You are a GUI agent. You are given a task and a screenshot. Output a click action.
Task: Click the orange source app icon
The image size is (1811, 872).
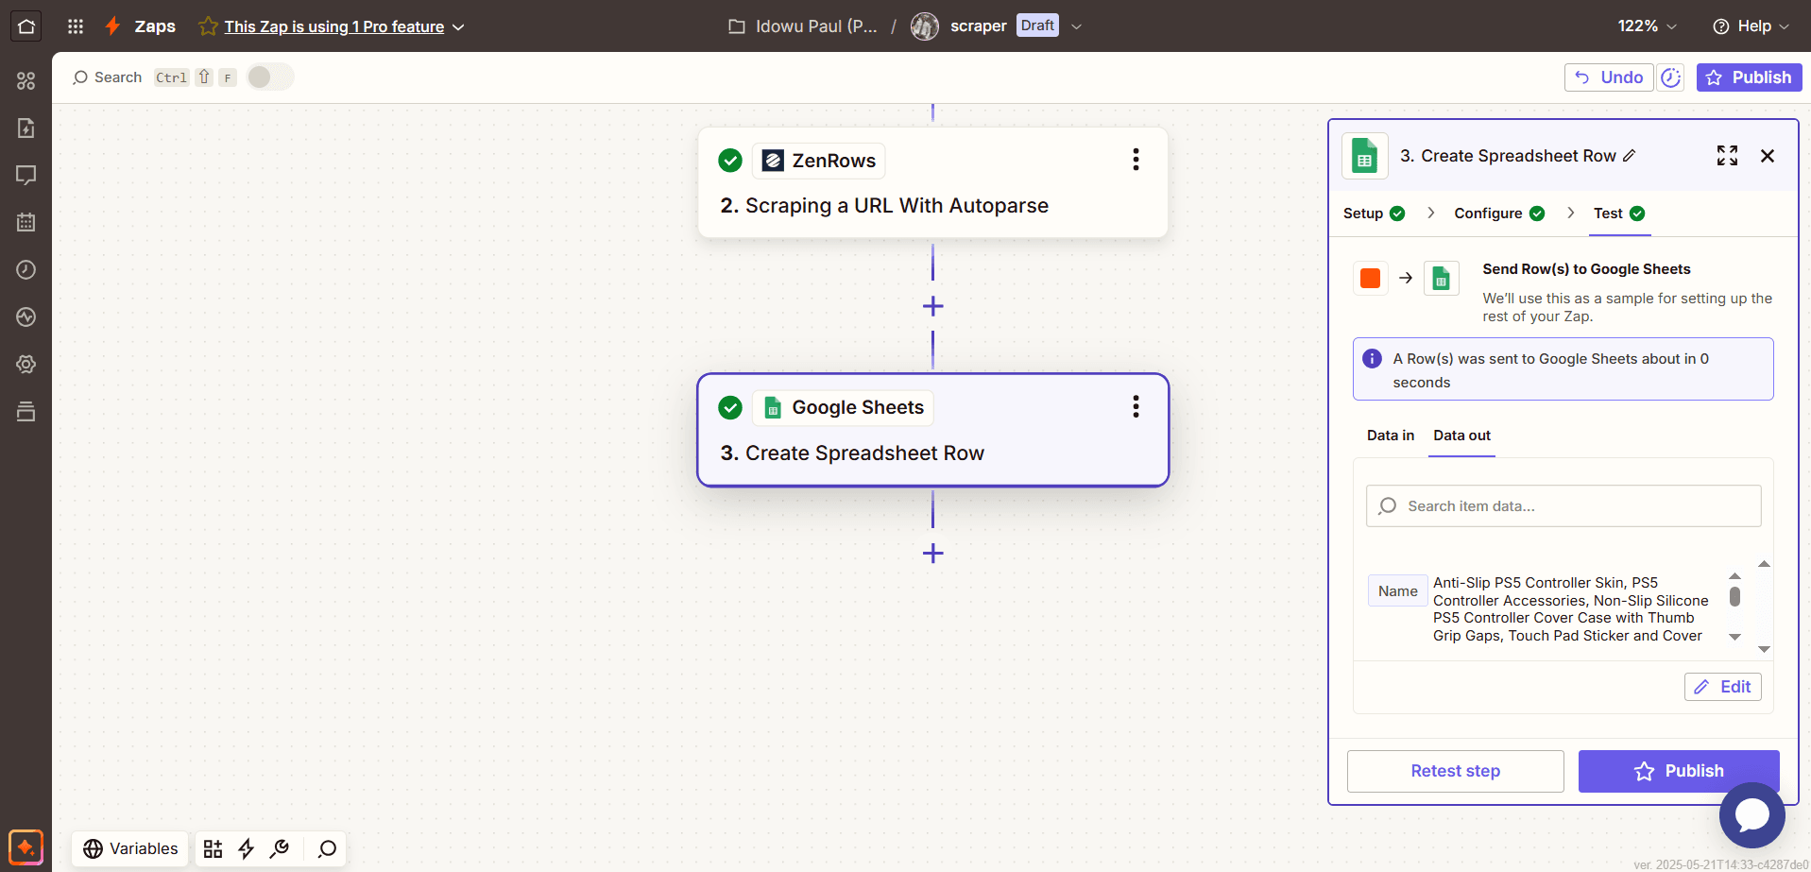[x=1370, y=278]
